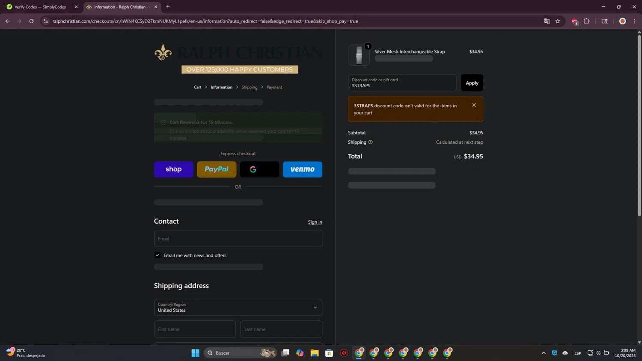Click the taskbar Buscar search box
This screenshot has width=642, height=361.
coord(241,353)
